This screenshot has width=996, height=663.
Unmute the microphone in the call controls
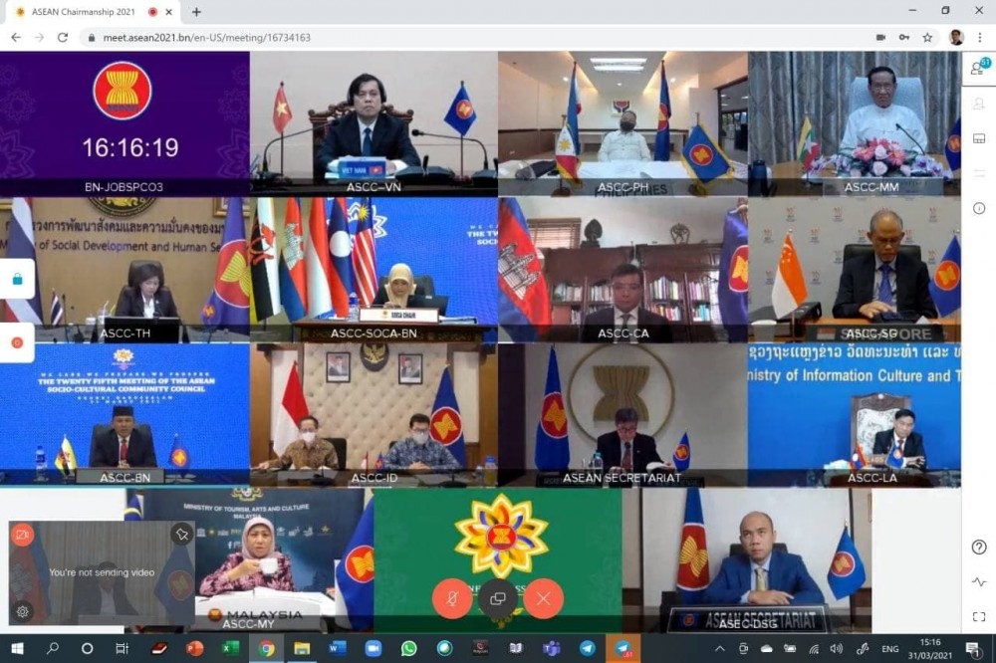click(x=451, y=598)
